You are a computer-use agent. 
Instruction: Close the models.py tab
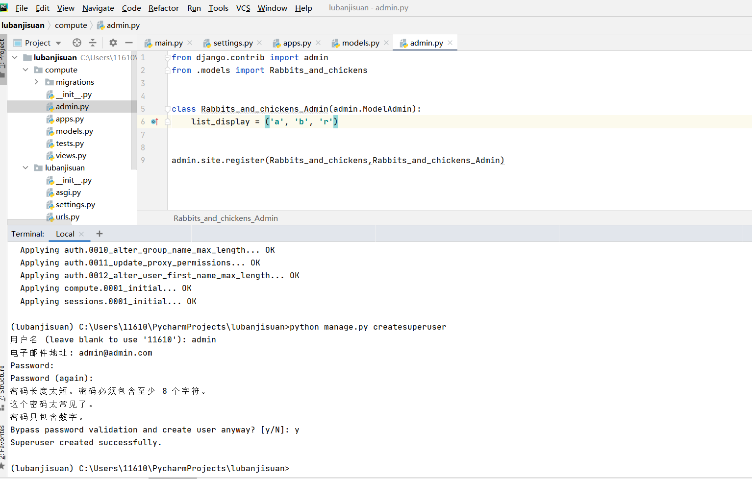tap(386, 43)
